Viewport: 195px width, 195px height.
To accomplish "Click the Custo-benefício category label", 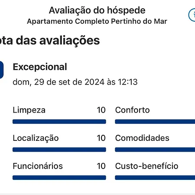I will [146, 166].
